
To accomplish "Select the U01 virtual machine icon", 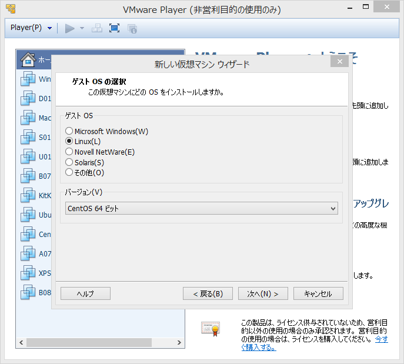I will [x=28, y=156].
